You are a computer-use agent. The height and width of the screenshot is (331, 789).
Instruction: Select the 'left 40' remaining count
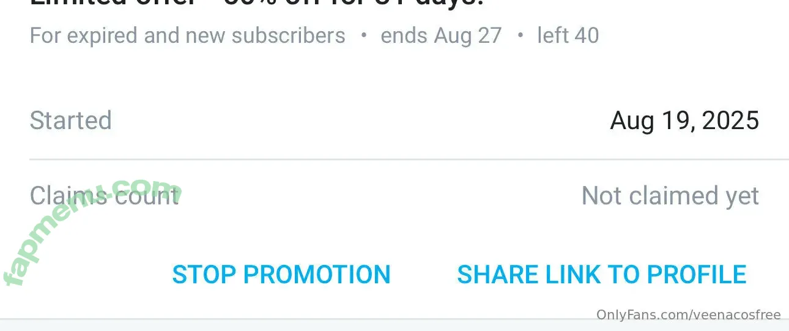point(568,35)
